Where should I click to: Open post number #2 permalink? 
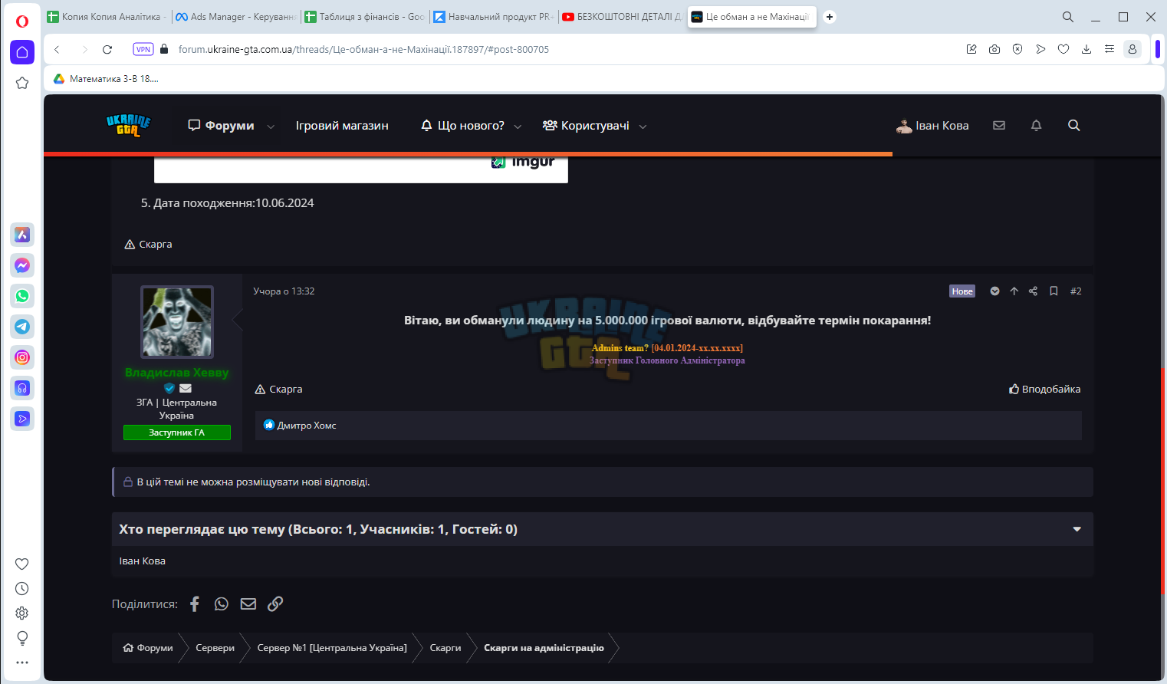point(1076,291)
